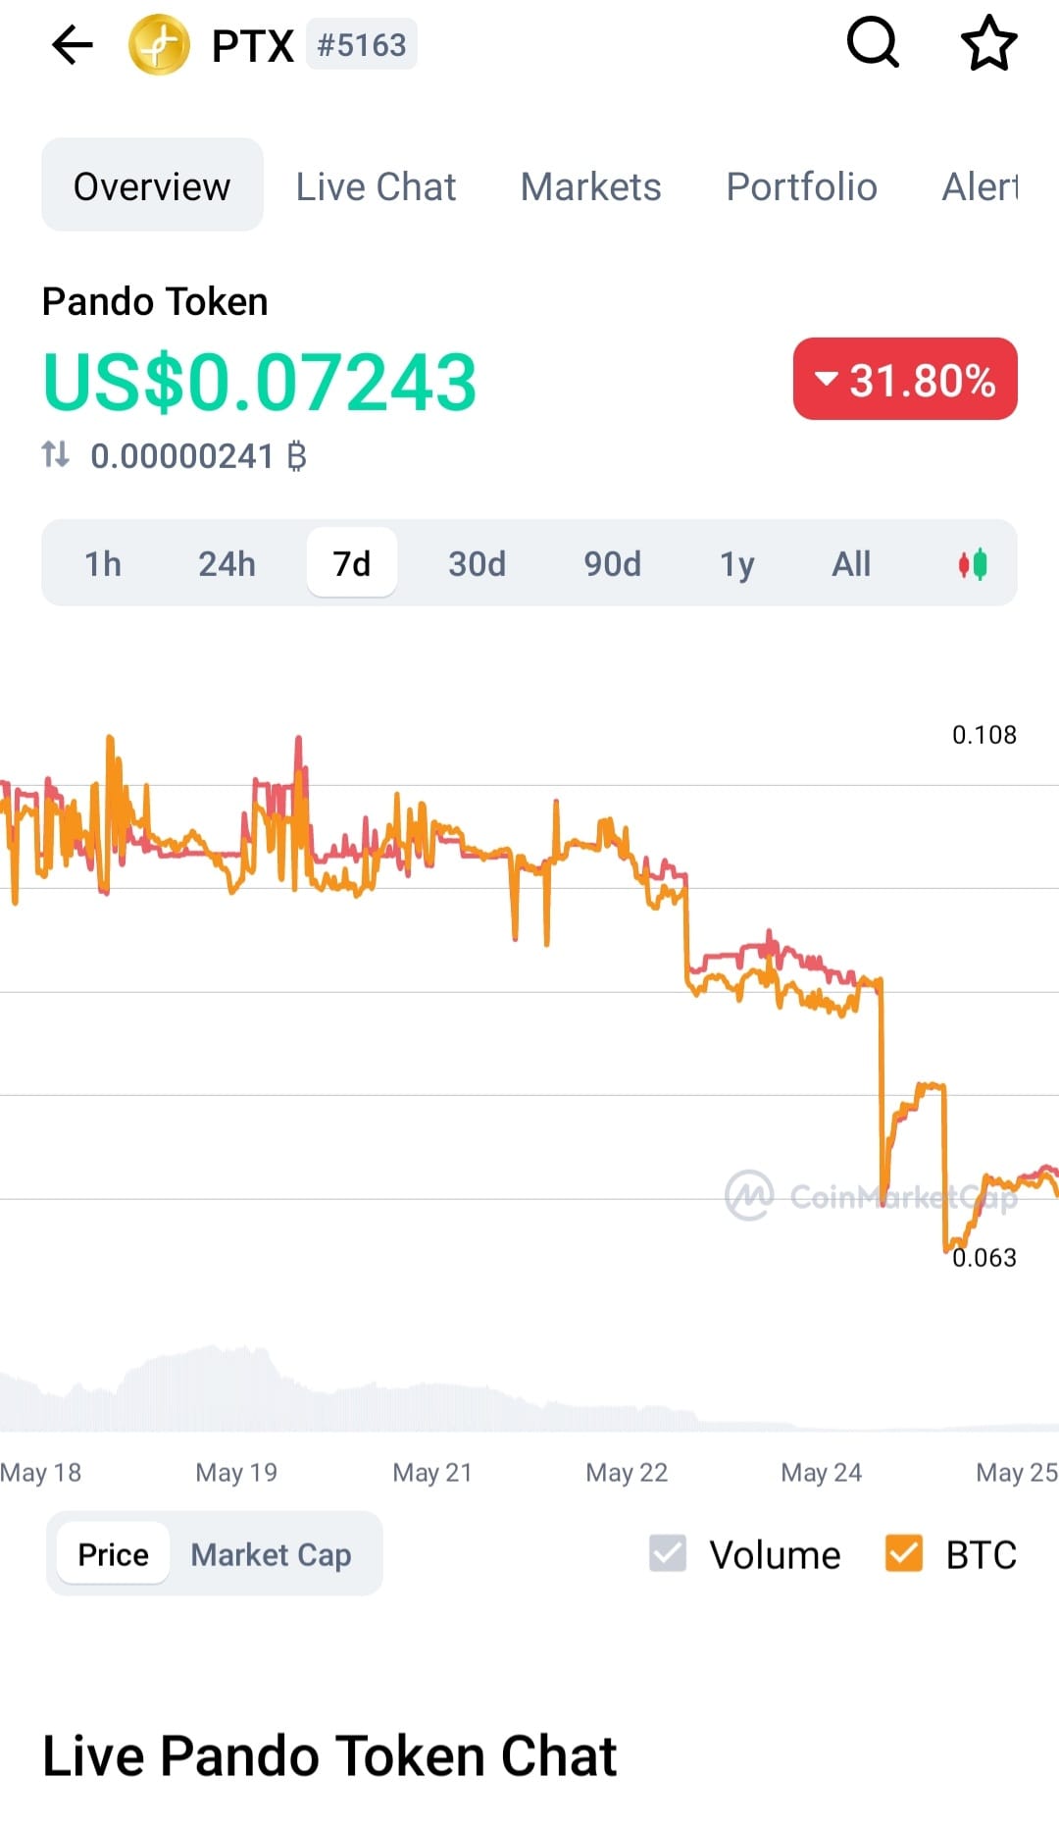Screen dimensions: 1059x1829
Task: Switch to candlestick chart view
Action: [x=973, y=564]
